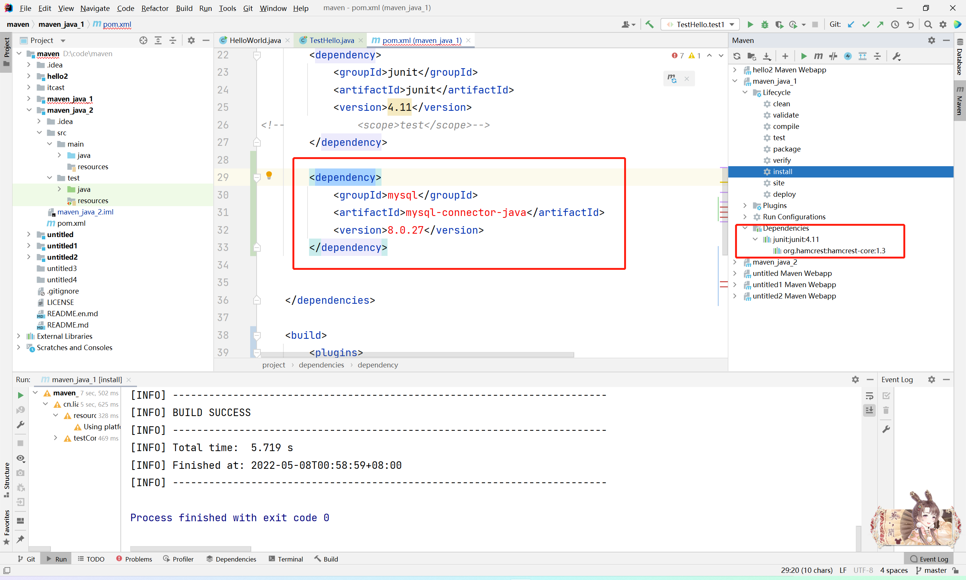Run a Maven goal with the green play icon
The image size is (966, 580).
tap(804, 56)
